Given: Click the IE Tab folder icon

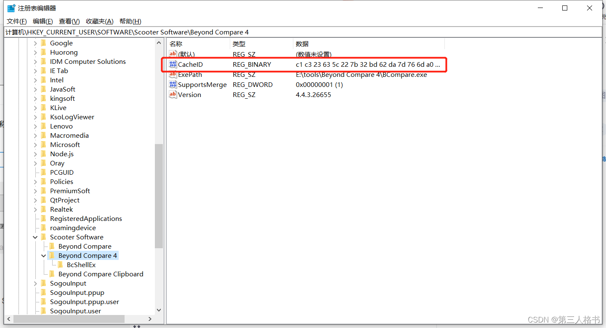Looking at the screenshot, I should click(44, 71).
